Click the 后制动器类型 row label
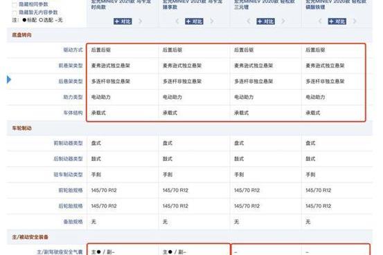Screen dimensions: 383x255 coord(68,159)
